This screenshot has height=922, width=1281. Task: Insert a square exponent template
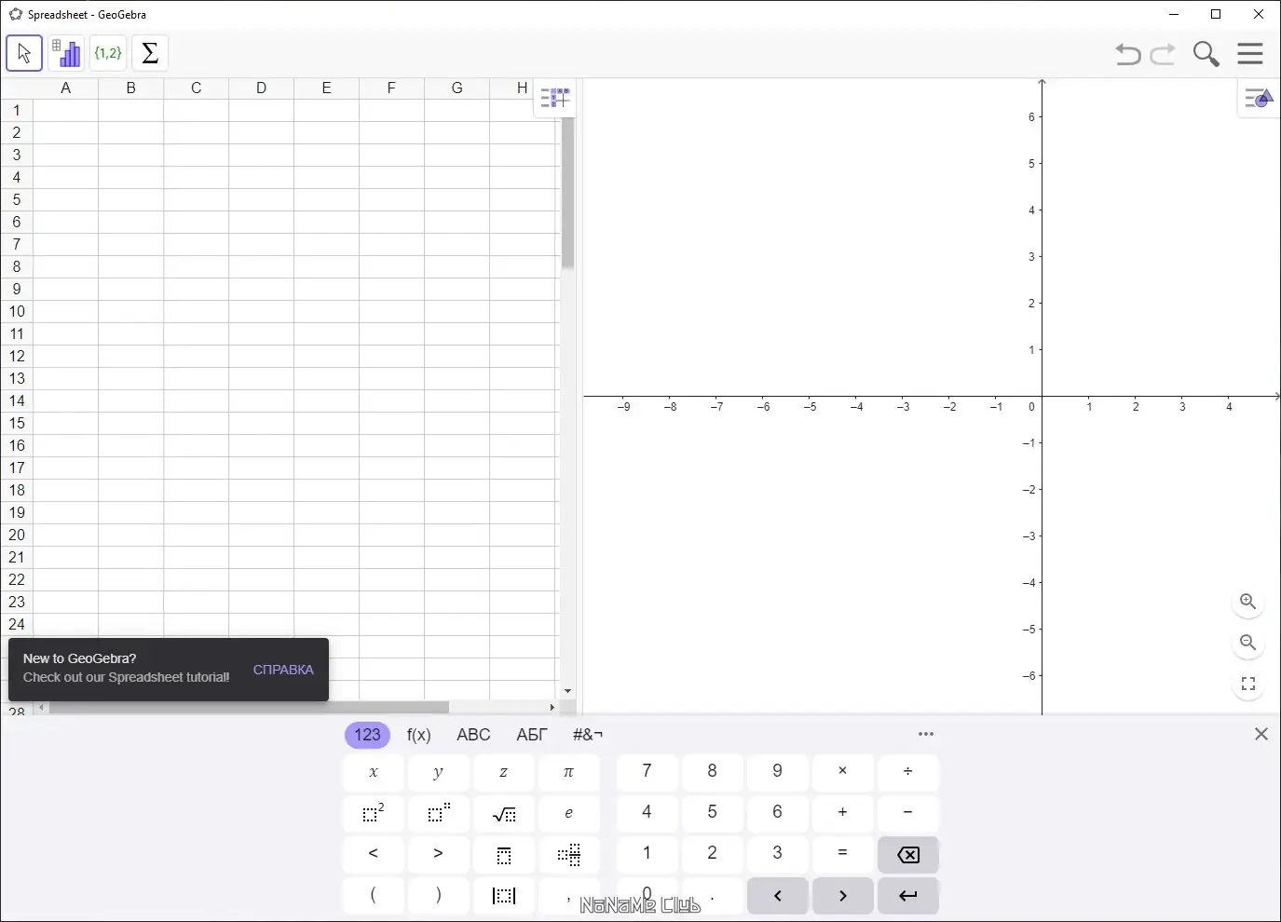pyautogui.click(x=374, y=814)
